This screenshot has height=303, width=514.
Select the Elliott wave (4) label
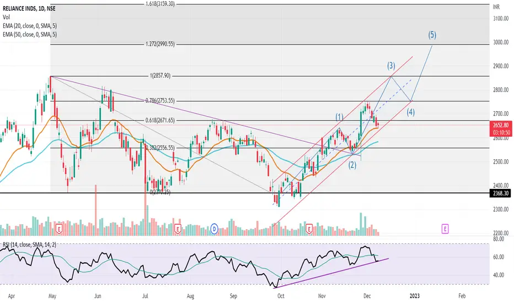[410, 112]
